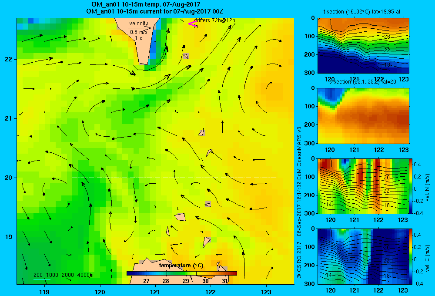The image size is (435, 296).
Task: Open the s section salinity panel
Action: [363, 115]
